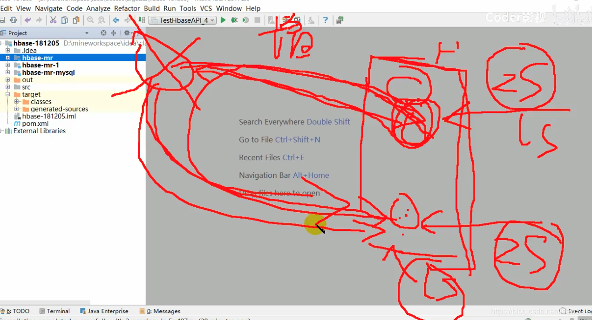Screen dimensions: 592x320
Task: Open the Analyze menu
Action: tap(98, 8)
